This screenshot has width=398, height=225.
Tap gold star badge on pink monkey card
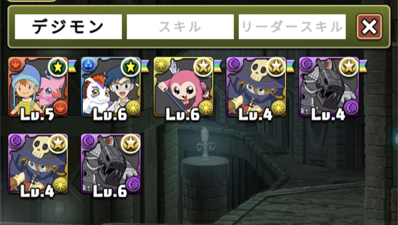click(203, 67)
